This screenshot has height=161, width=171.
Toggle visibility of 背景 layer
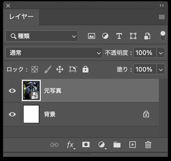pyautogui.click(x=12, y=114)
